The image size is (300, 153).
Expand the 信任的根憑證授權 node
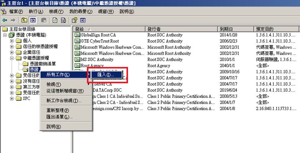[12, 47]
